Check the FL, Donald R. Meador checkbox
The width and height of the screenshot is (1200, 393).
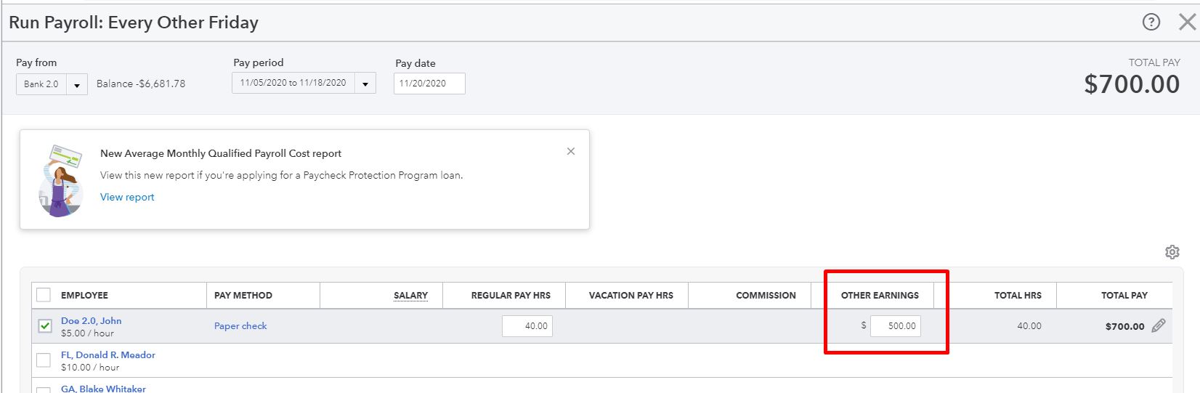coord(44,360)
